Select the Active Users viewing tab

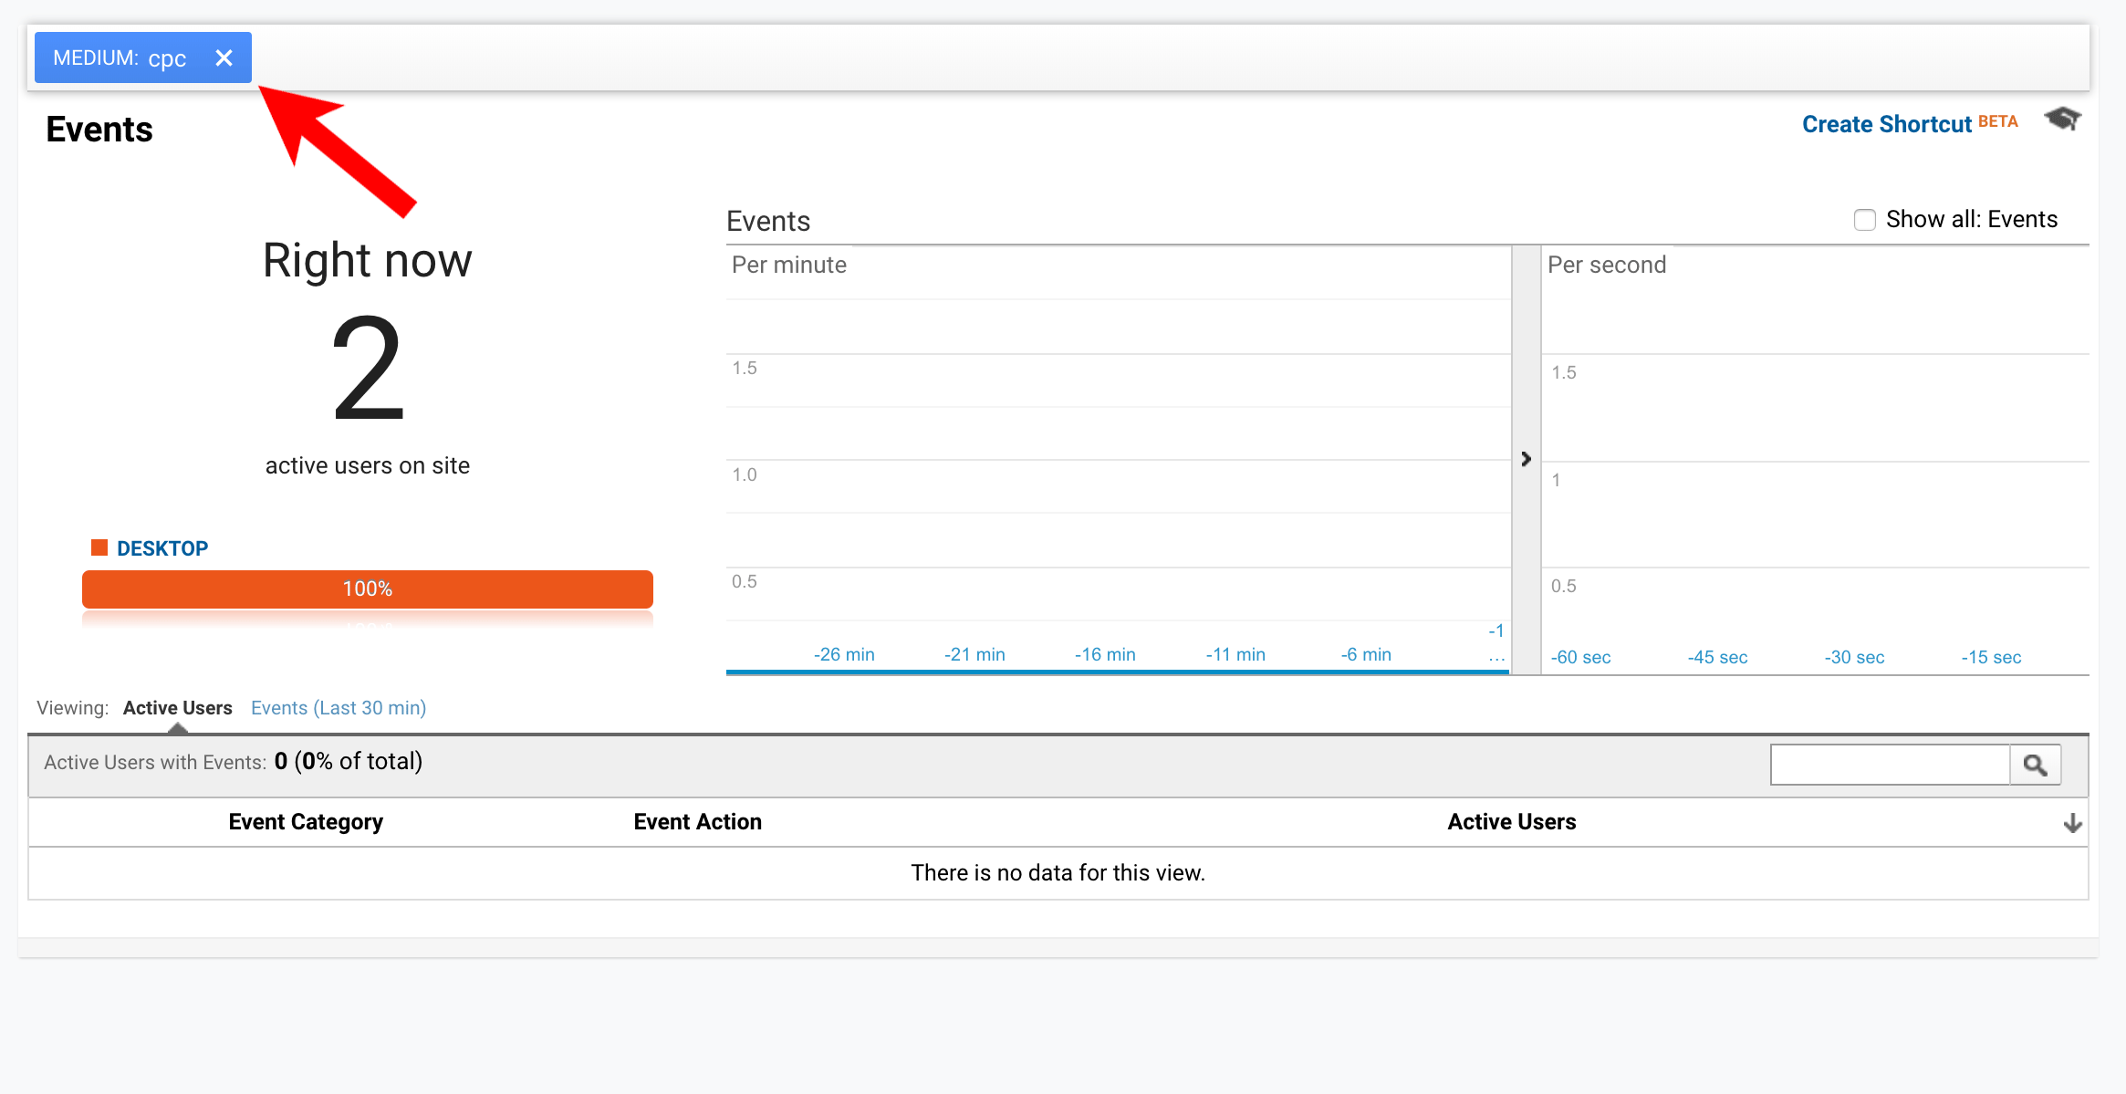pyautogui.click(x=177, y=707)
